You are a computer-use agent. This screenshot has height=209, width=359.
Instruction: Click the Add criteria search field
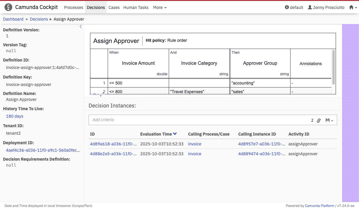pyautogui.click(x=197, y=120)
